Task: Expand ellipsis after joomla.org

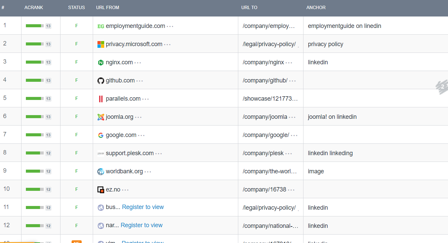Action: click(x=138, y=117)
